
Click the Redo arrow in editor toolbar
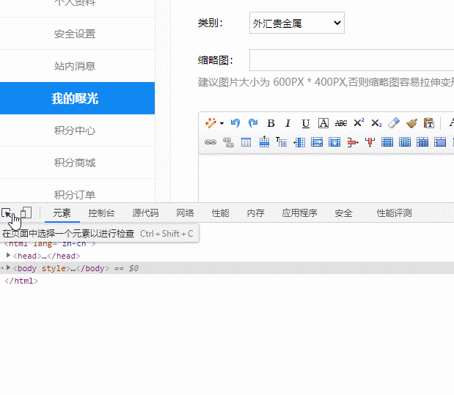(x=253, y=123)
